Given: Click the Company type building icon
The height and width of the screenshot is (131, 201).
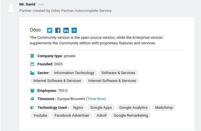Looking at the screenshot, I should (32, 56).
